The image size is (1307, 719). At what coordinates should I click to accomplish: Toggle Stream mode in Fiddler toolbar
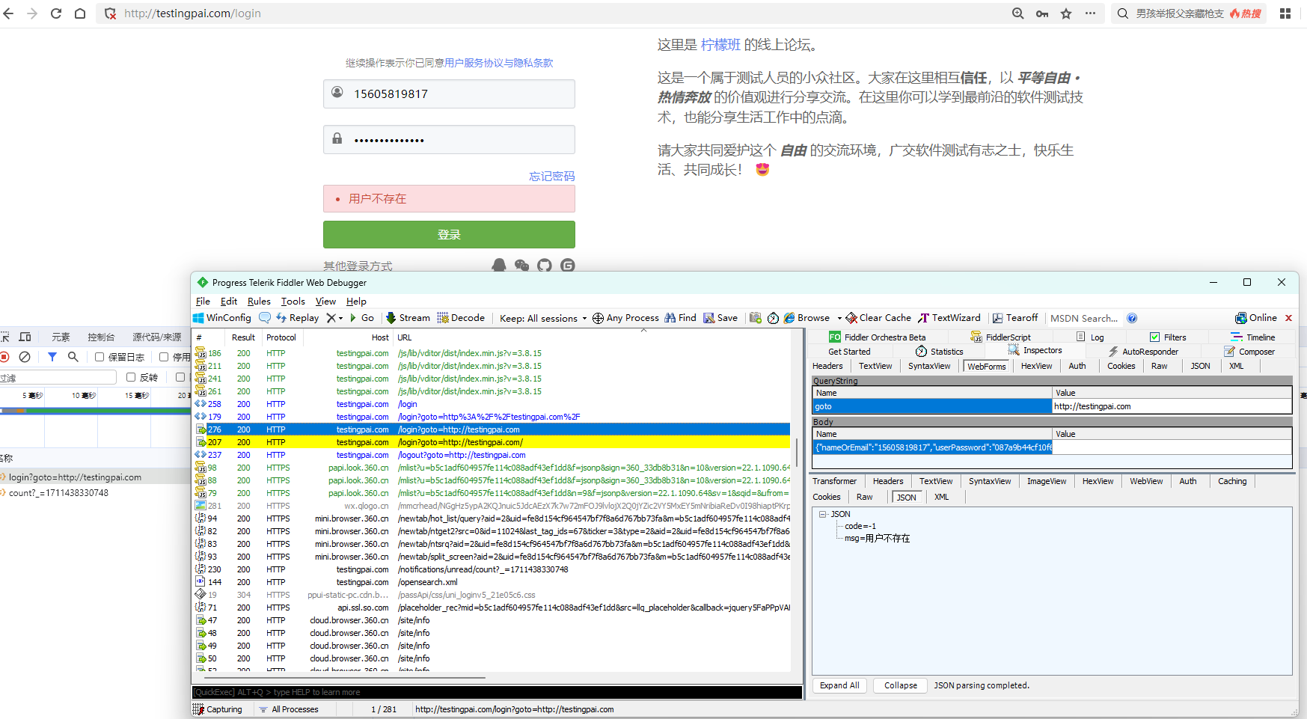[408, 318]
